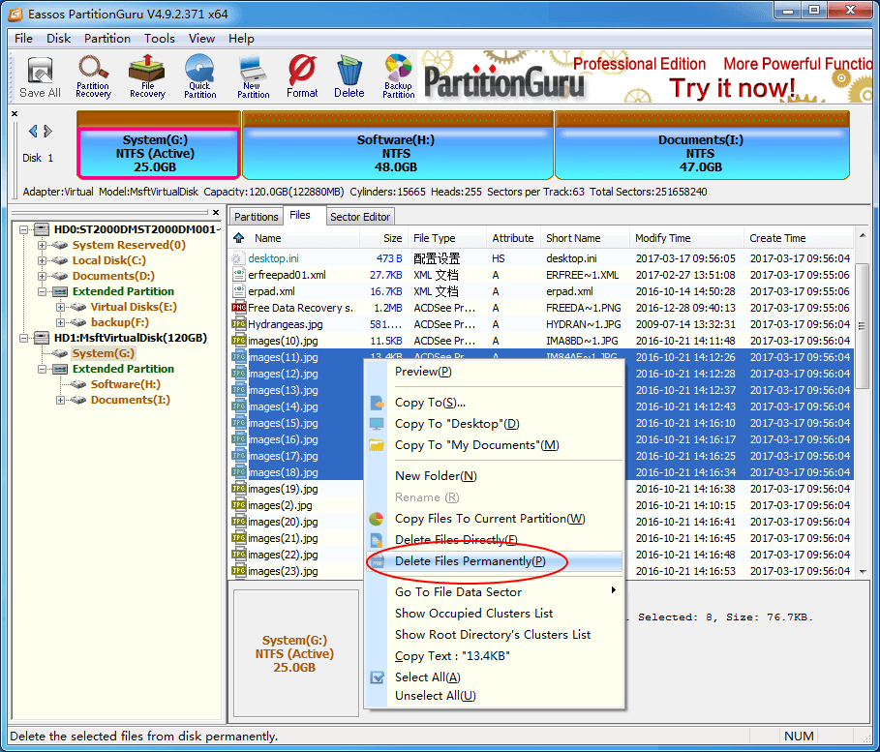Click Copy Files To Current Partition icon

coord(377,519)
